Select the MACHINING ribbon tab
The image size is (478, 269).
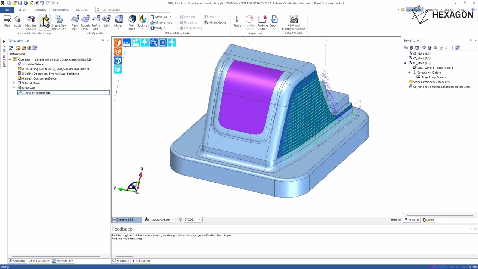[x=61, y=10]
